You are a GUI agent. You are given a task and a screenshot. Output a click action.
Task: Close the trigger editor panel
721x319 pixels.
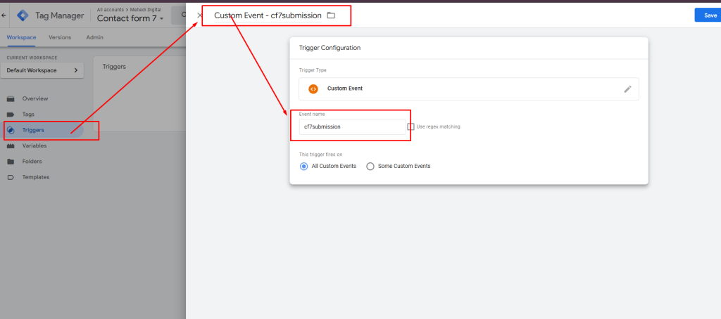(199, 15)
